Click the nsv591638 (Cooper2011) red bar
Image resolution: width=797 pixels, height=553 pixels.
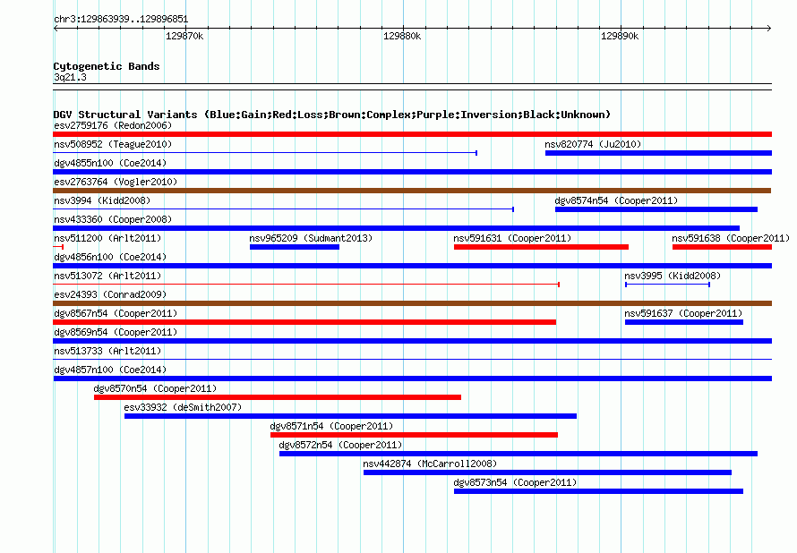point(723,247)
